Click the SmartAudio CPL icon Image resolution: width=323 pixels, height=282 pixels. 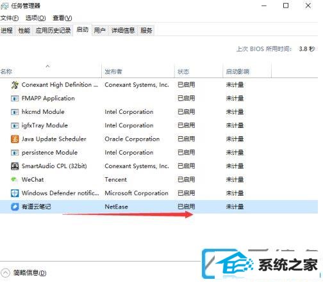15,166
